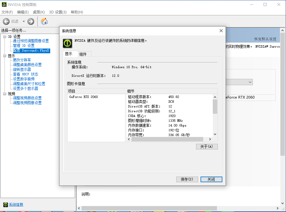Click the Back arrow button
The width and height of the screenshot is (286, 212).
[6, 21]
